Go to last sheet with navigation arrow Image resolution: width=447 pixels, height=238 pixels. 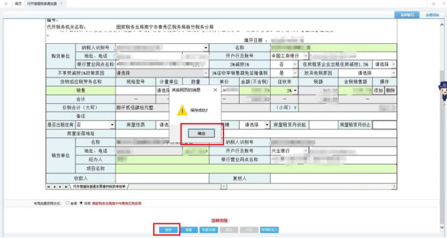66,187
